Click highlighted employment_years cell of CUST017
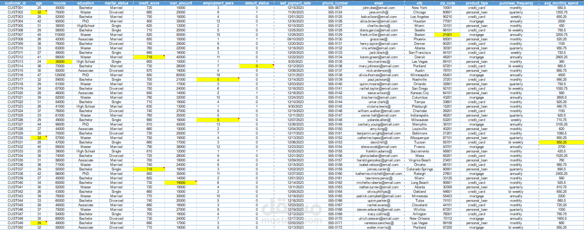This screenshot has width=584, height=230. click(x=218, y=79)
